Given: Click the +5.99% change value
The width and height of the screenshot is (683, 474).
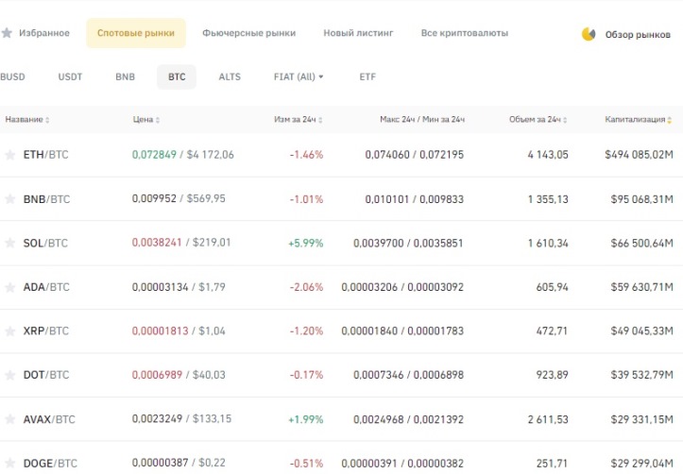Looking at the screenshot, I should [306, 244].
